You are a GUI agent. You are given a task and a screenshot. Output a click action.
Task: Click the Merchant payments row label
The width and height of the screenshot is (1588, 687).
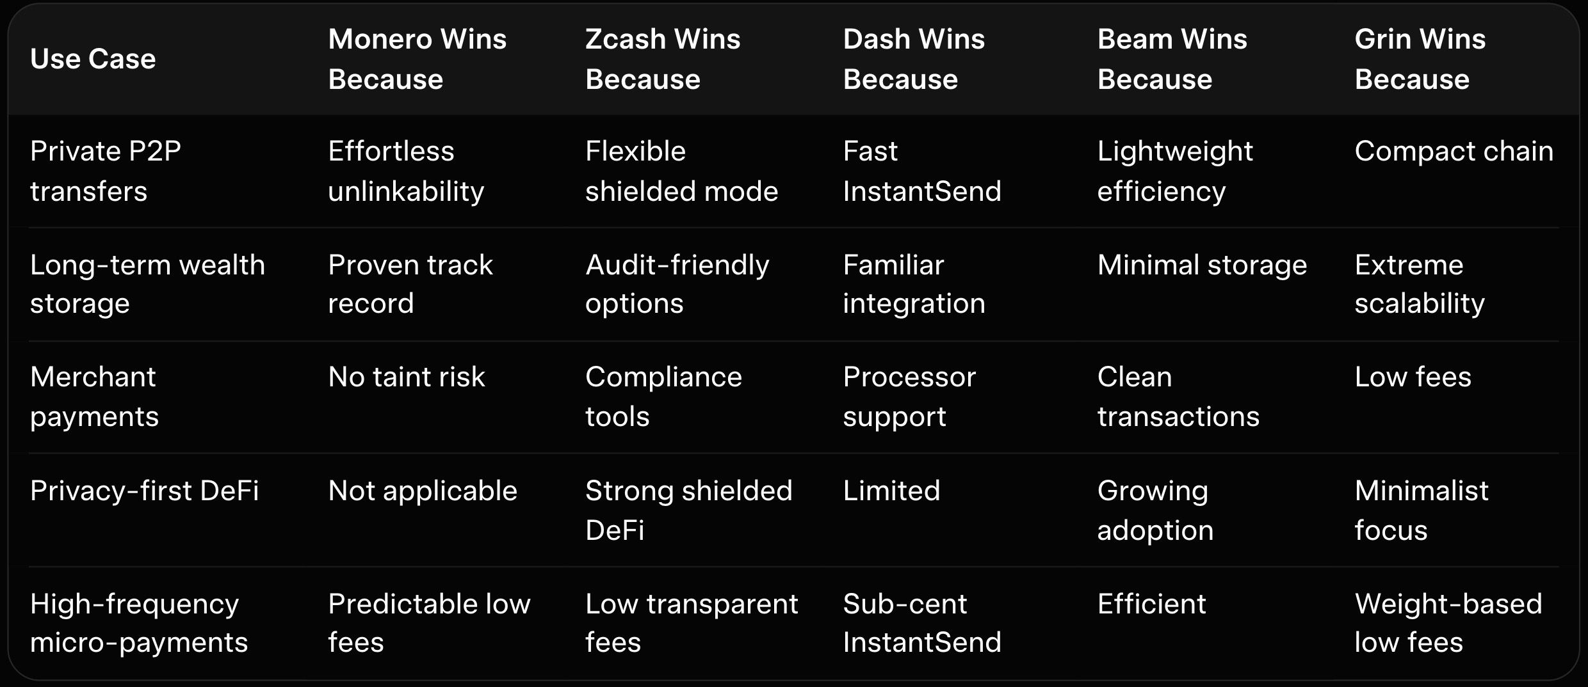tap(94, 396)
